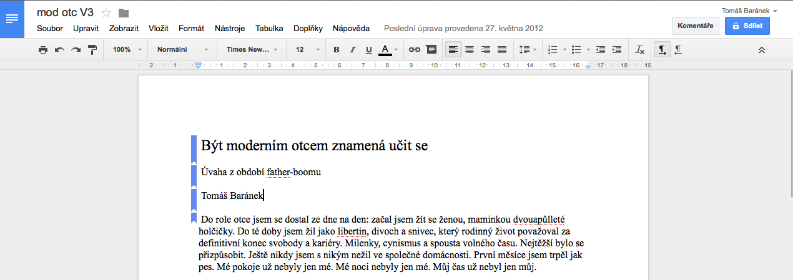Screen dimensions: 793x280
Task: Open the Soubor menu
Action: [50, 28]
